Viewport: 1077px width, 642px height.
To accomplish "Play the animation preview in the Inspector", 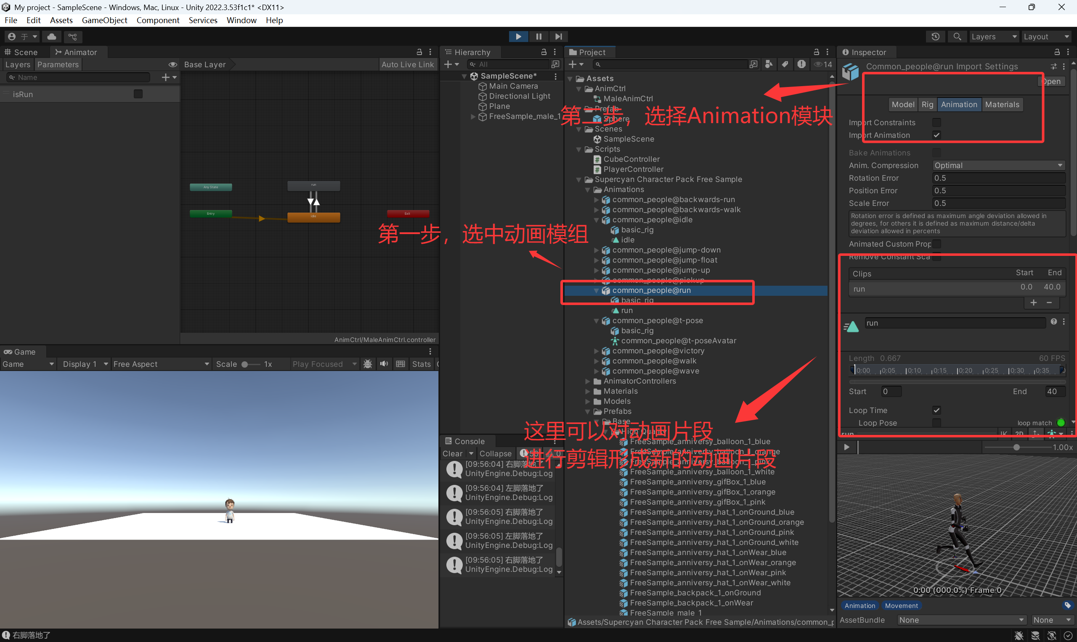I will (846, 447).
